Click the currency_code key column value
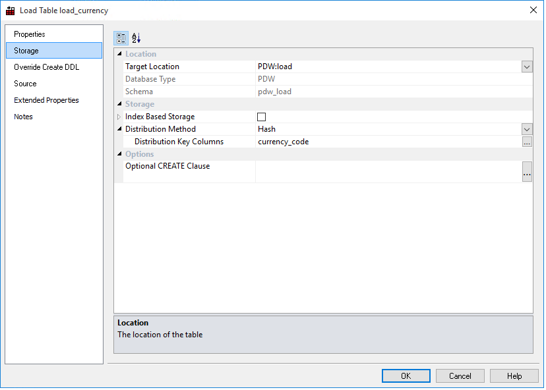546x390 pixels. (283, 142)
